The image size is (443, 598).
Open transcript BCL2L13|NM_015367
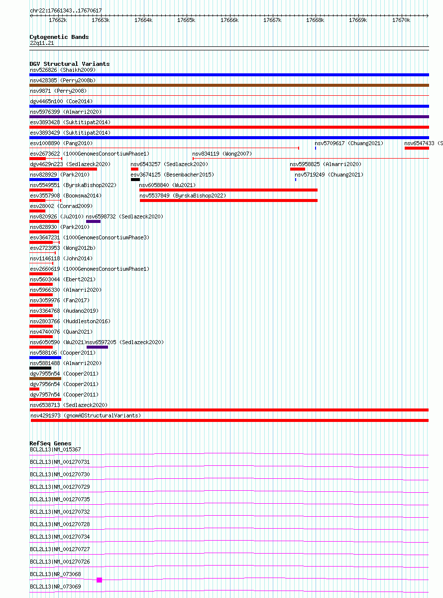pyautogui.click(x=56, y=450)
